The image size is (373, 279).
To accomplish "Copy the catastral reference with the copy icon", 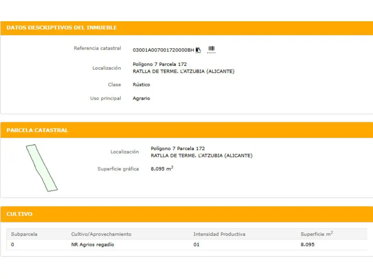I will 198,50.
